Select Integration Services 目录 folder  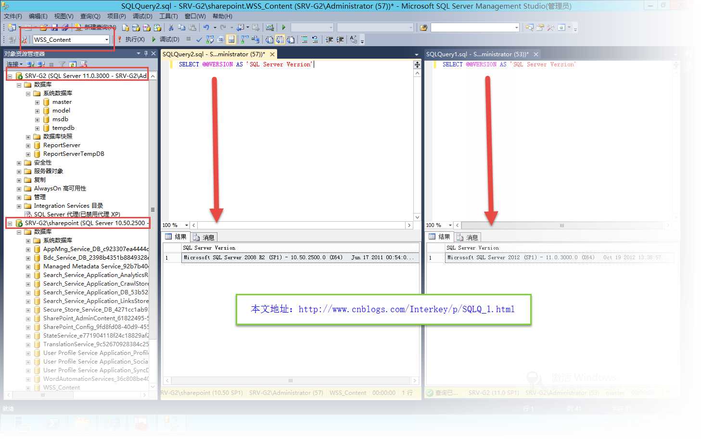(x=68, y=206)
